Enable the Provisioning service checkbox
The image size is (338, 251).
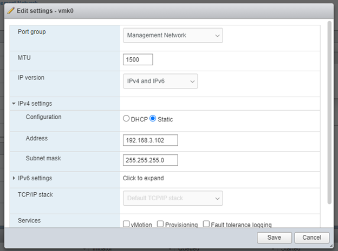[x=160, y=224]
